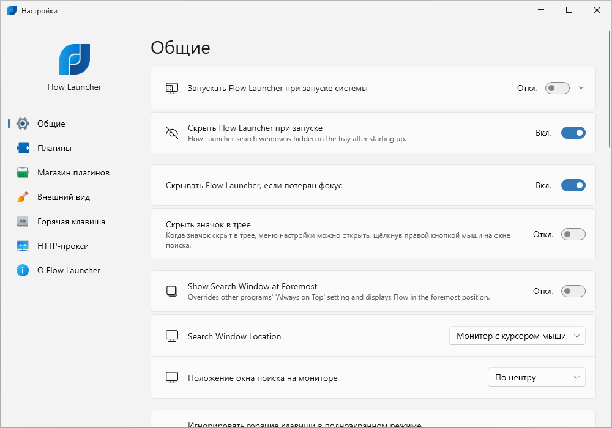
Task: Click 'Игнорировать горячие клавиши в полноэкранном режиме' text
Action: pos(304,424)
